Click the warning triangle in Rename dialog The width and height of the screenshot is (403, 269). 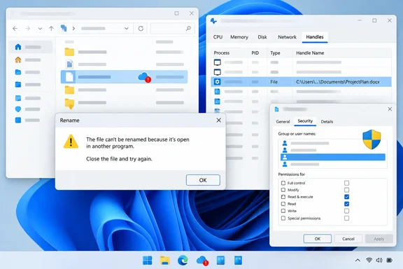click(x=71, y=142)
